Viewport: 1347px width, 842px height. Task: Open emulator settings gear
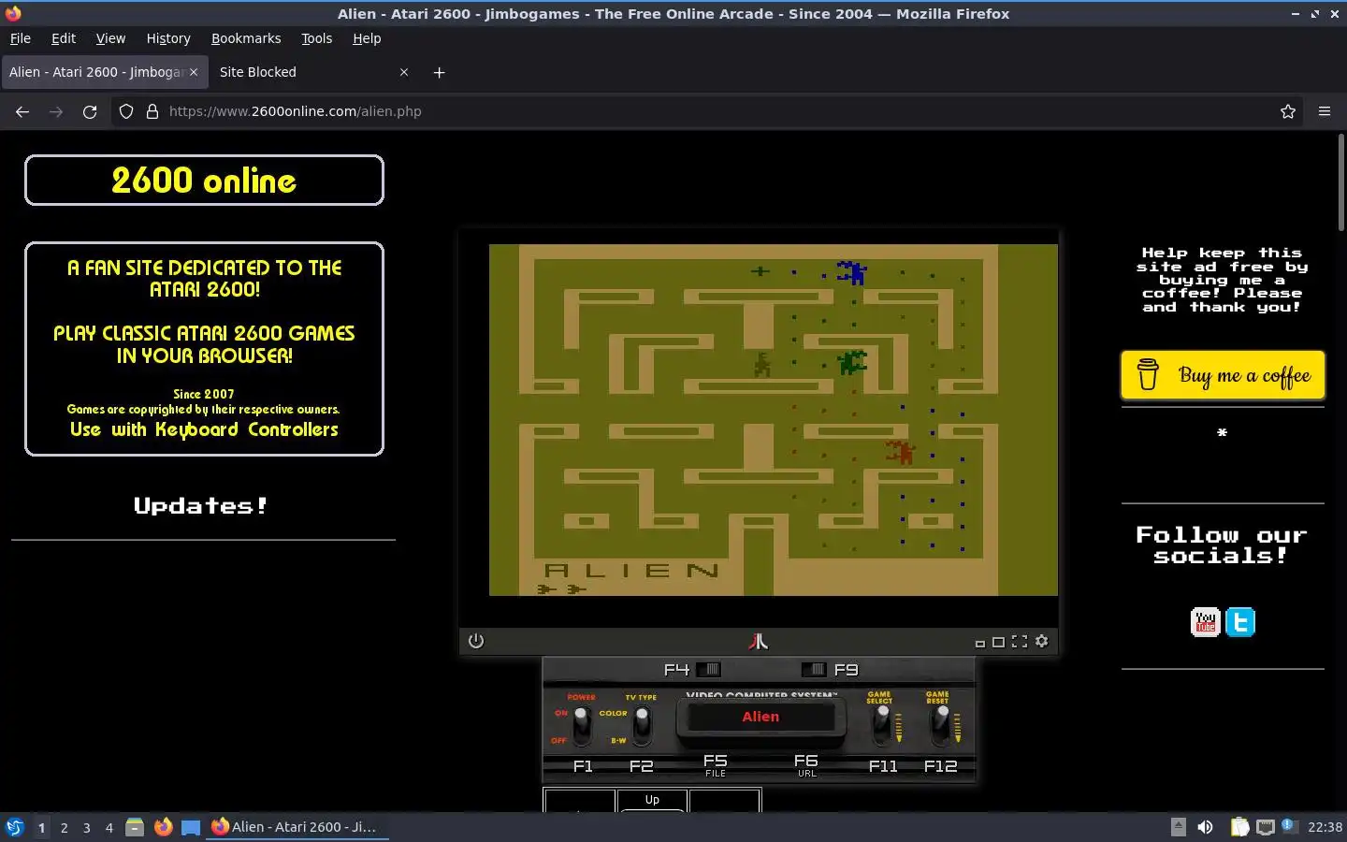click(x=1042, y=641)
